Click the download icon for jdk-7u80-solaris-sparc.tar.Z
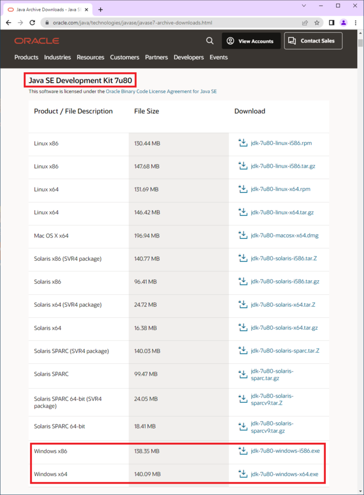The width and height of the screenshot is (364, 495). pyautogui.click(x=243, y=351)
